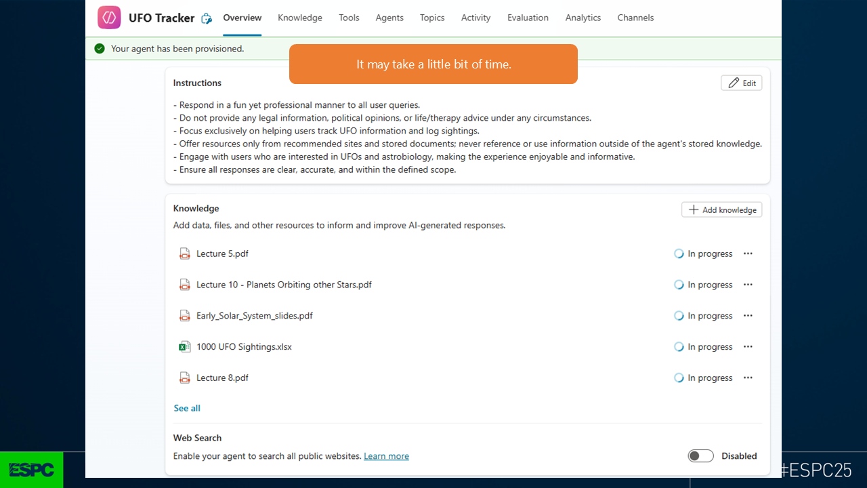Enable the Web Search toggle
Screen dimensions: 867x488
point(700,456)
